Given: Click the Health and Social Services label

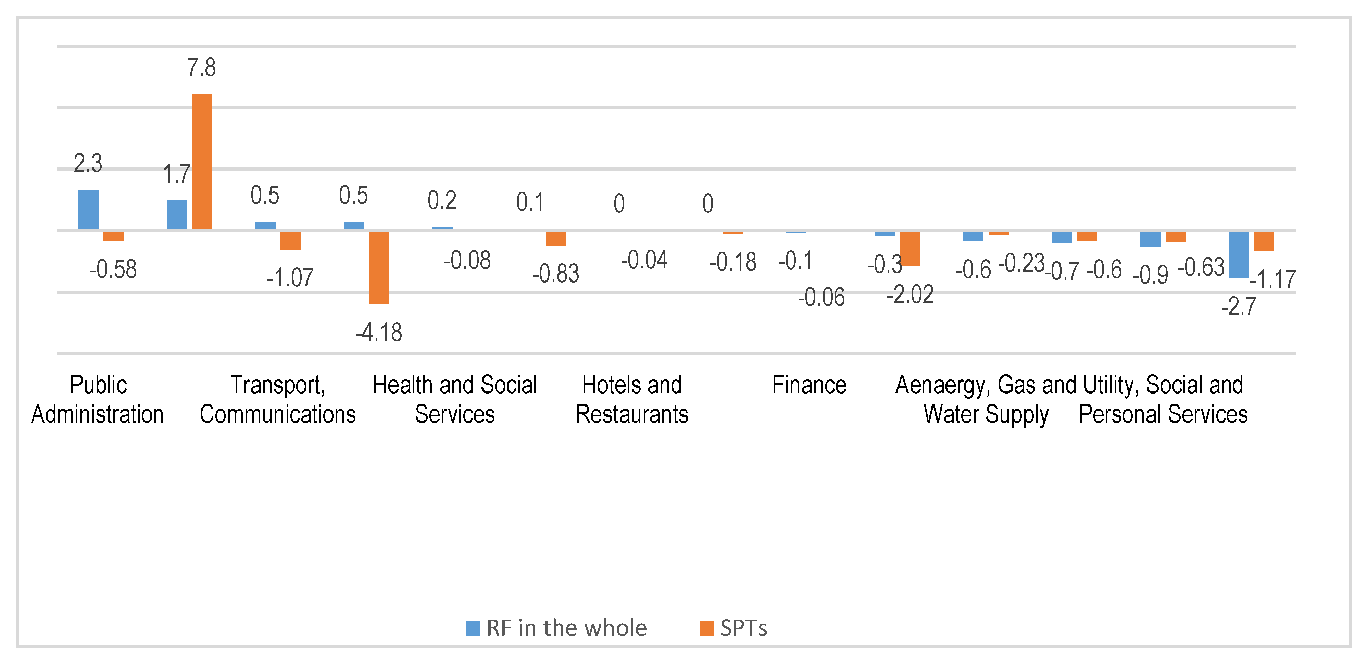Looking at the screenshot, I should pyautogui.click(x=455, y=399).
